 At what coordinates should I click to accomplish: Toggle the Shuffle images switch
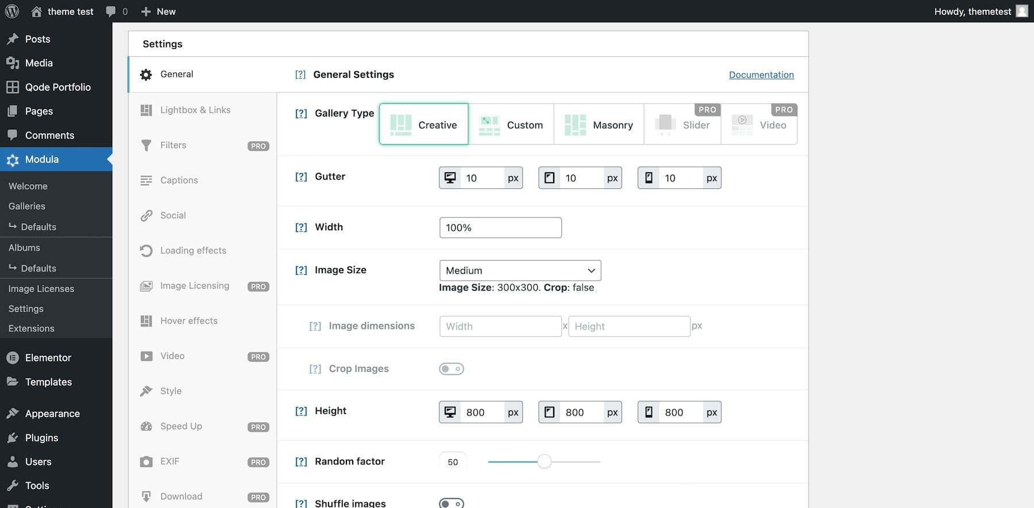pyautogui.click(x=452, y=503)
